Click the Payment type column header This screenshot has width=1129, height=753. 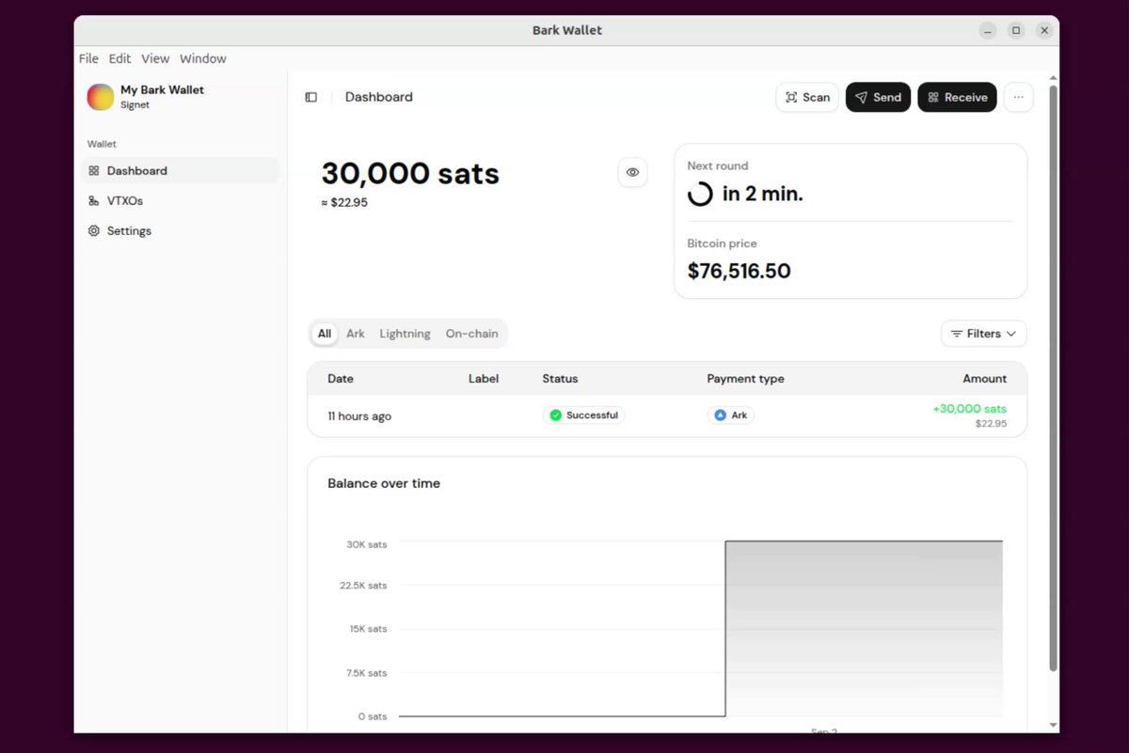745,379
